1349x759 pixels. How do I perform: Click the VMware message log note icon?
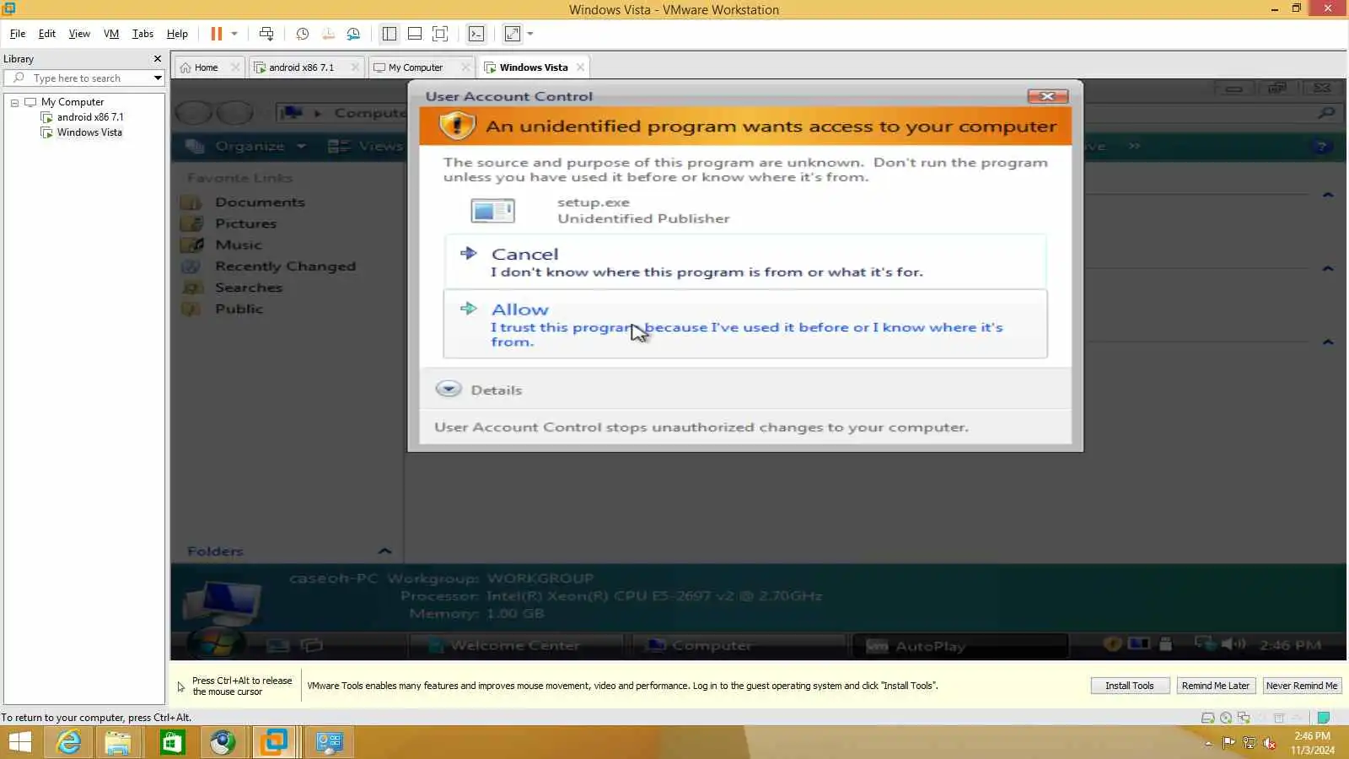click(x=1324, y=718)
